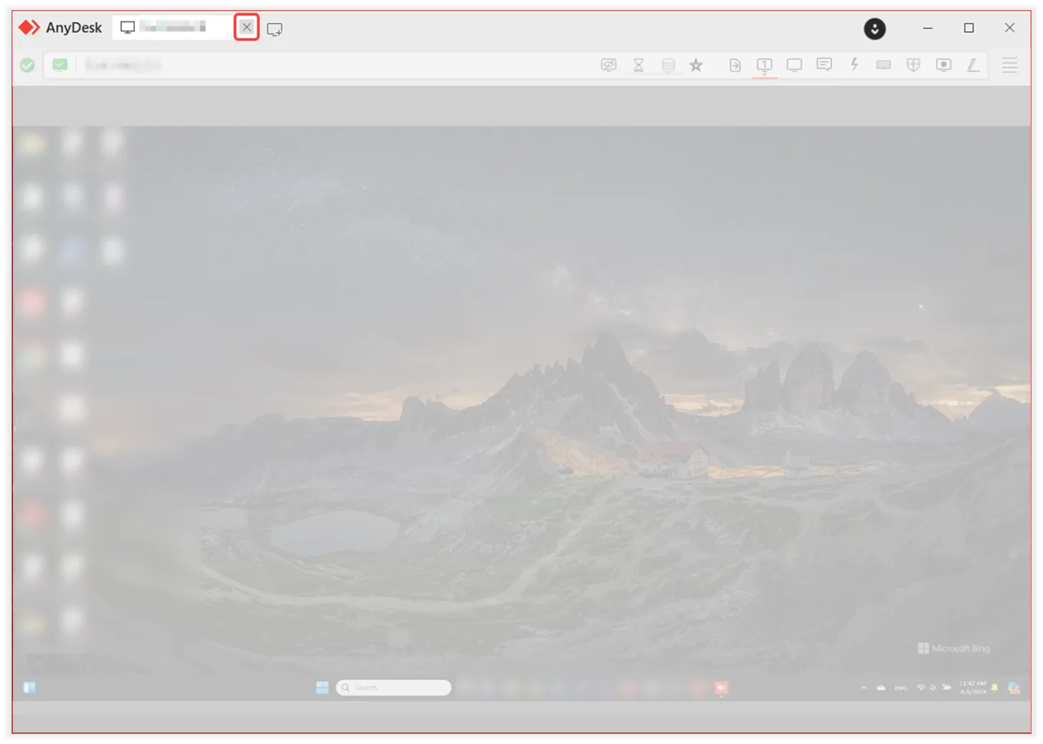1043x744 pixels.
Task: Open the actions lightning menu
Action: pyautogui.click(x=853, y=65)
